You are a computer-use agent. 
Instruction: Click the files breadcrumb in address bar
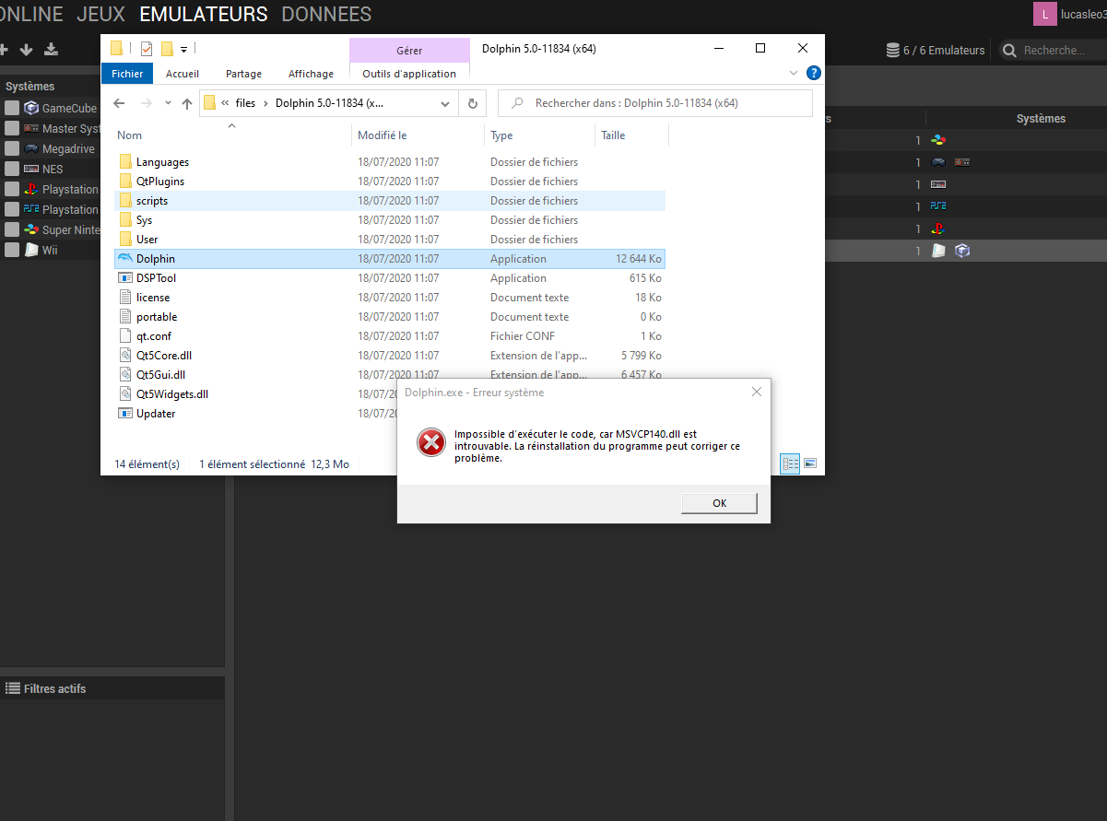click(245, 103)
